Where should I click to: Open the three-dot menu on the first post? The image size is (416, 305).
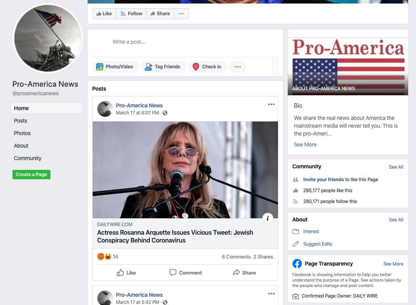pyautogui.click(x=271, y=104)
